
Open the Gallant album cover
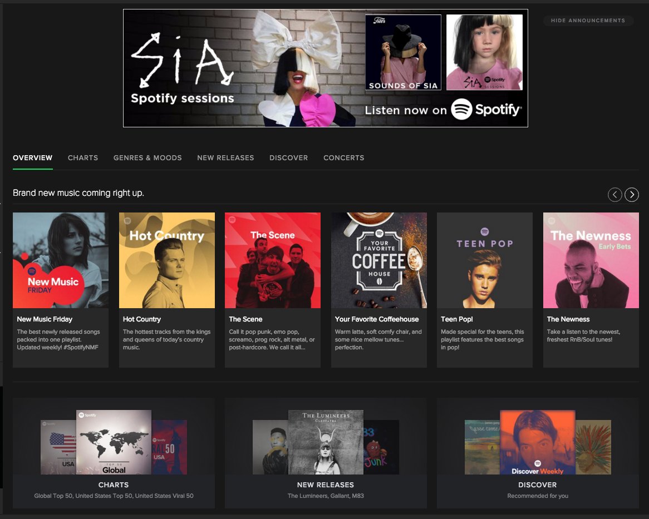coord(271,447)
